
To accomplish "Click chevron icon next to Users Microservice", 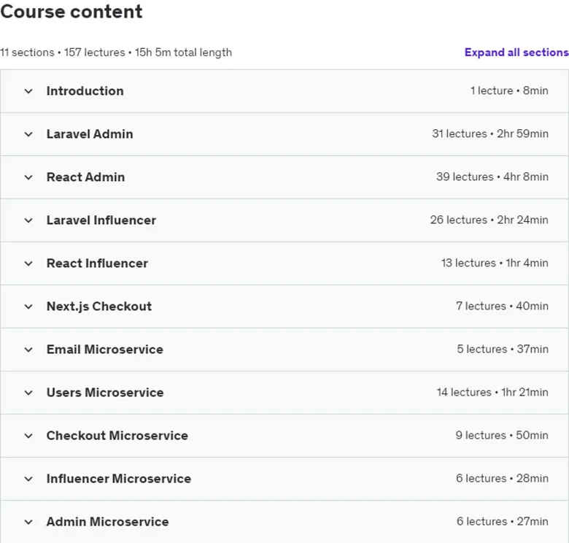I will [x=28, y=393].
